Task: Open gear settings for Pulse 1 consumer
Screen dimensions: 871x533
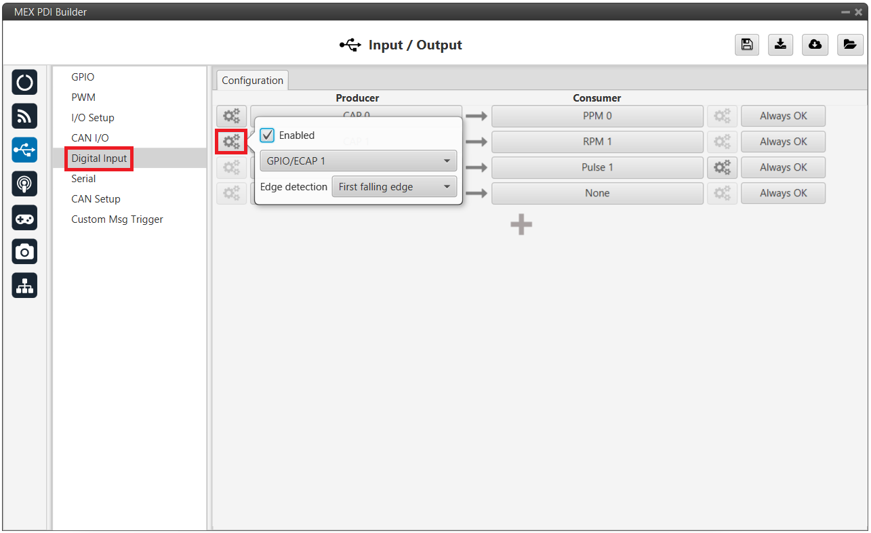Action: click(x=722, y=167)
